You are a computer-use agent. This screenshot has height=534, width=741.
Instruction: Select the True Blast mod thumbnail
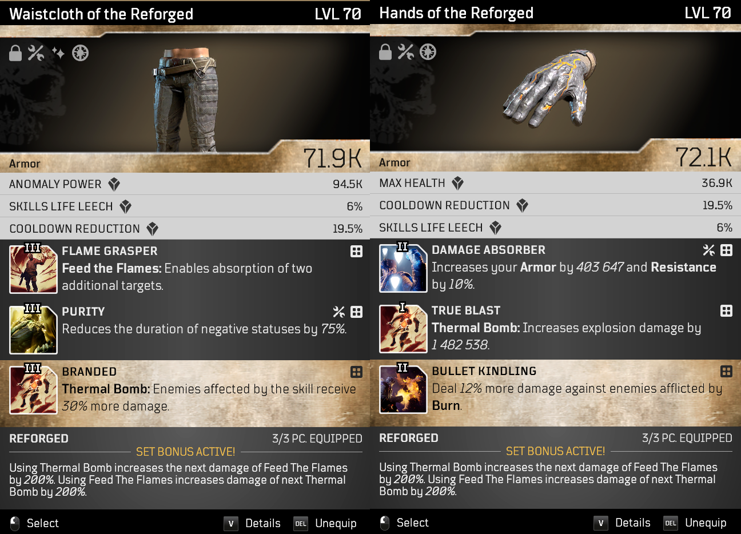click(x=403, y=329)
